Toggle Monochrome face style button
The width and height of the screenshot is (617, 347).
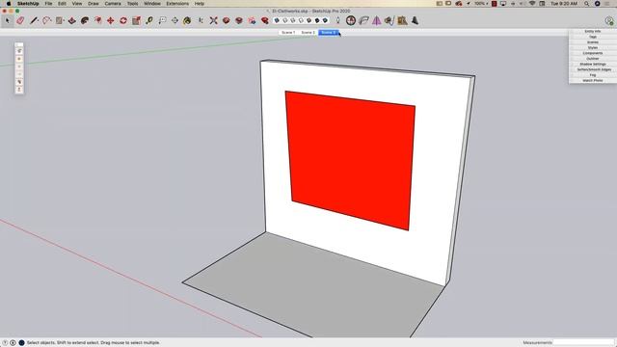[325, 20]
